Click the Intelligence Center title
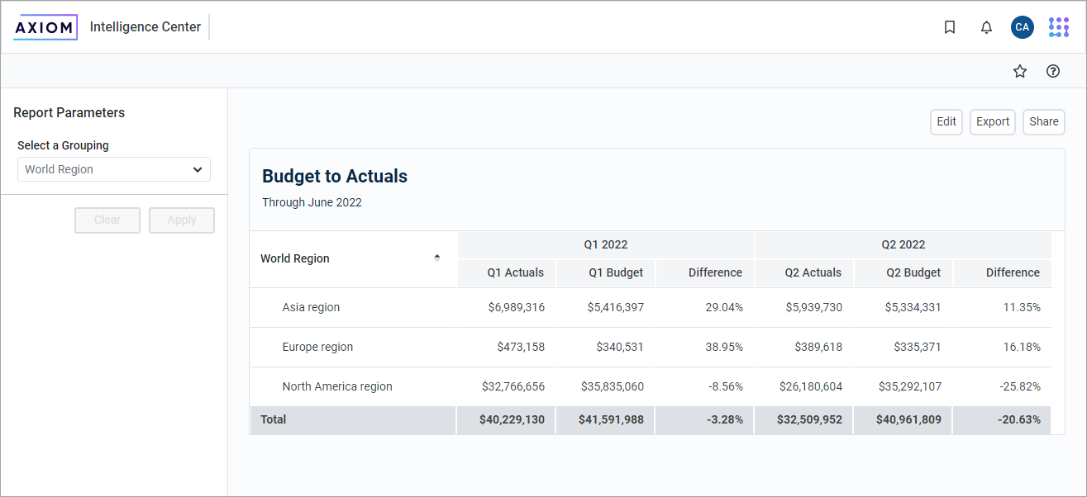The image size is (1087, 497). tap(145, 27)
